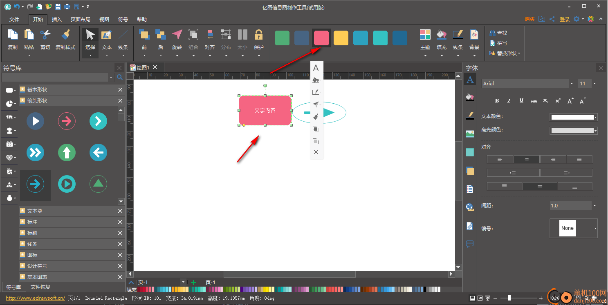This screenshot has width=608, height=305.
Task: Toggle Bold text formatting
Action: coord(497,100)
